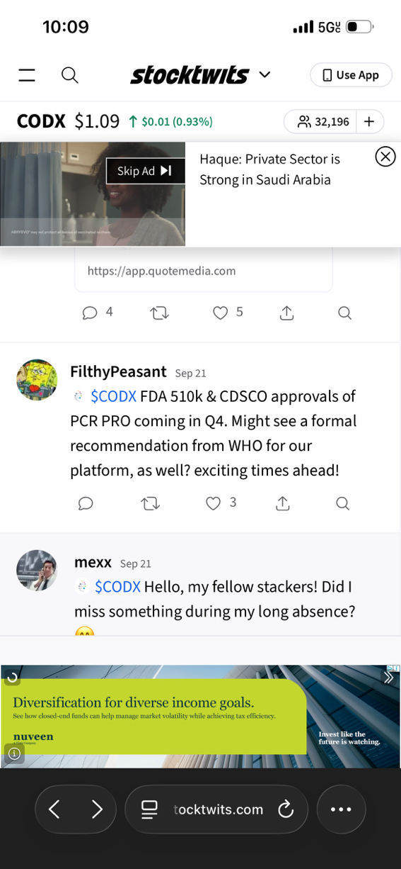401x869 pixels.
Task: Add CODX to watchlist with plus
Action: [x=369, y=122]
